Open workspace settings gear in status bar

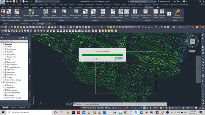point(161,108)
